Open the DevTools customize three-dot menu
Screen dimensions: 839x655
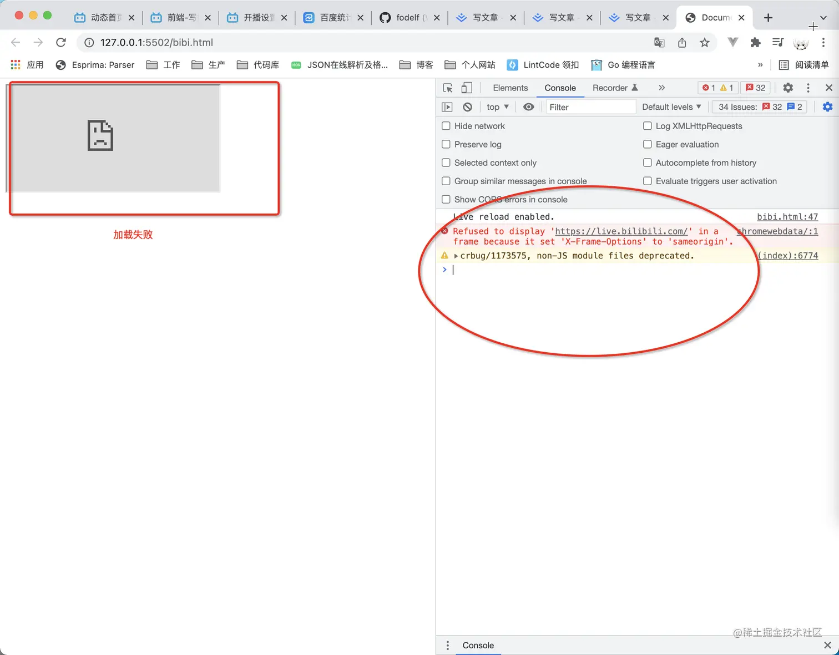(x=808, y=88)
